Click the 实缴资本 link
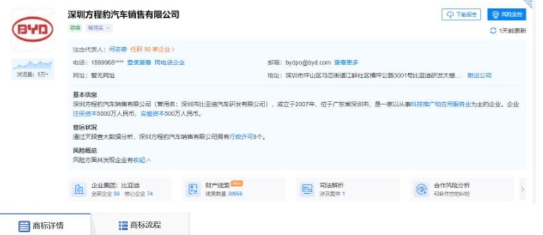This screenshot has height=235, width=543. click(x=153, y=114)
